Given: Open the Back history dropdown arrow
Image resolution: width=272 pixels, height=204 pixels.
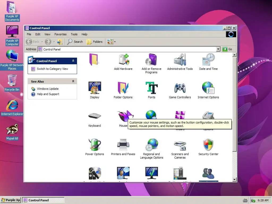Looking at the screenshot, I should coord(42,42).
